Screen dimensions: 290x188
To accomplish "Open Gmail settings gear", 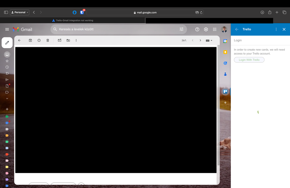I will [x=206, y=29].
